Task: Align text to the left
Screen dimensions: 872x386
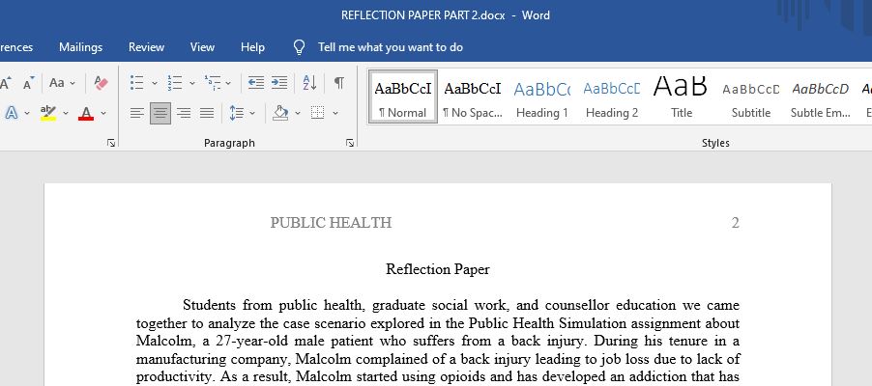Action: pos(137,113)
